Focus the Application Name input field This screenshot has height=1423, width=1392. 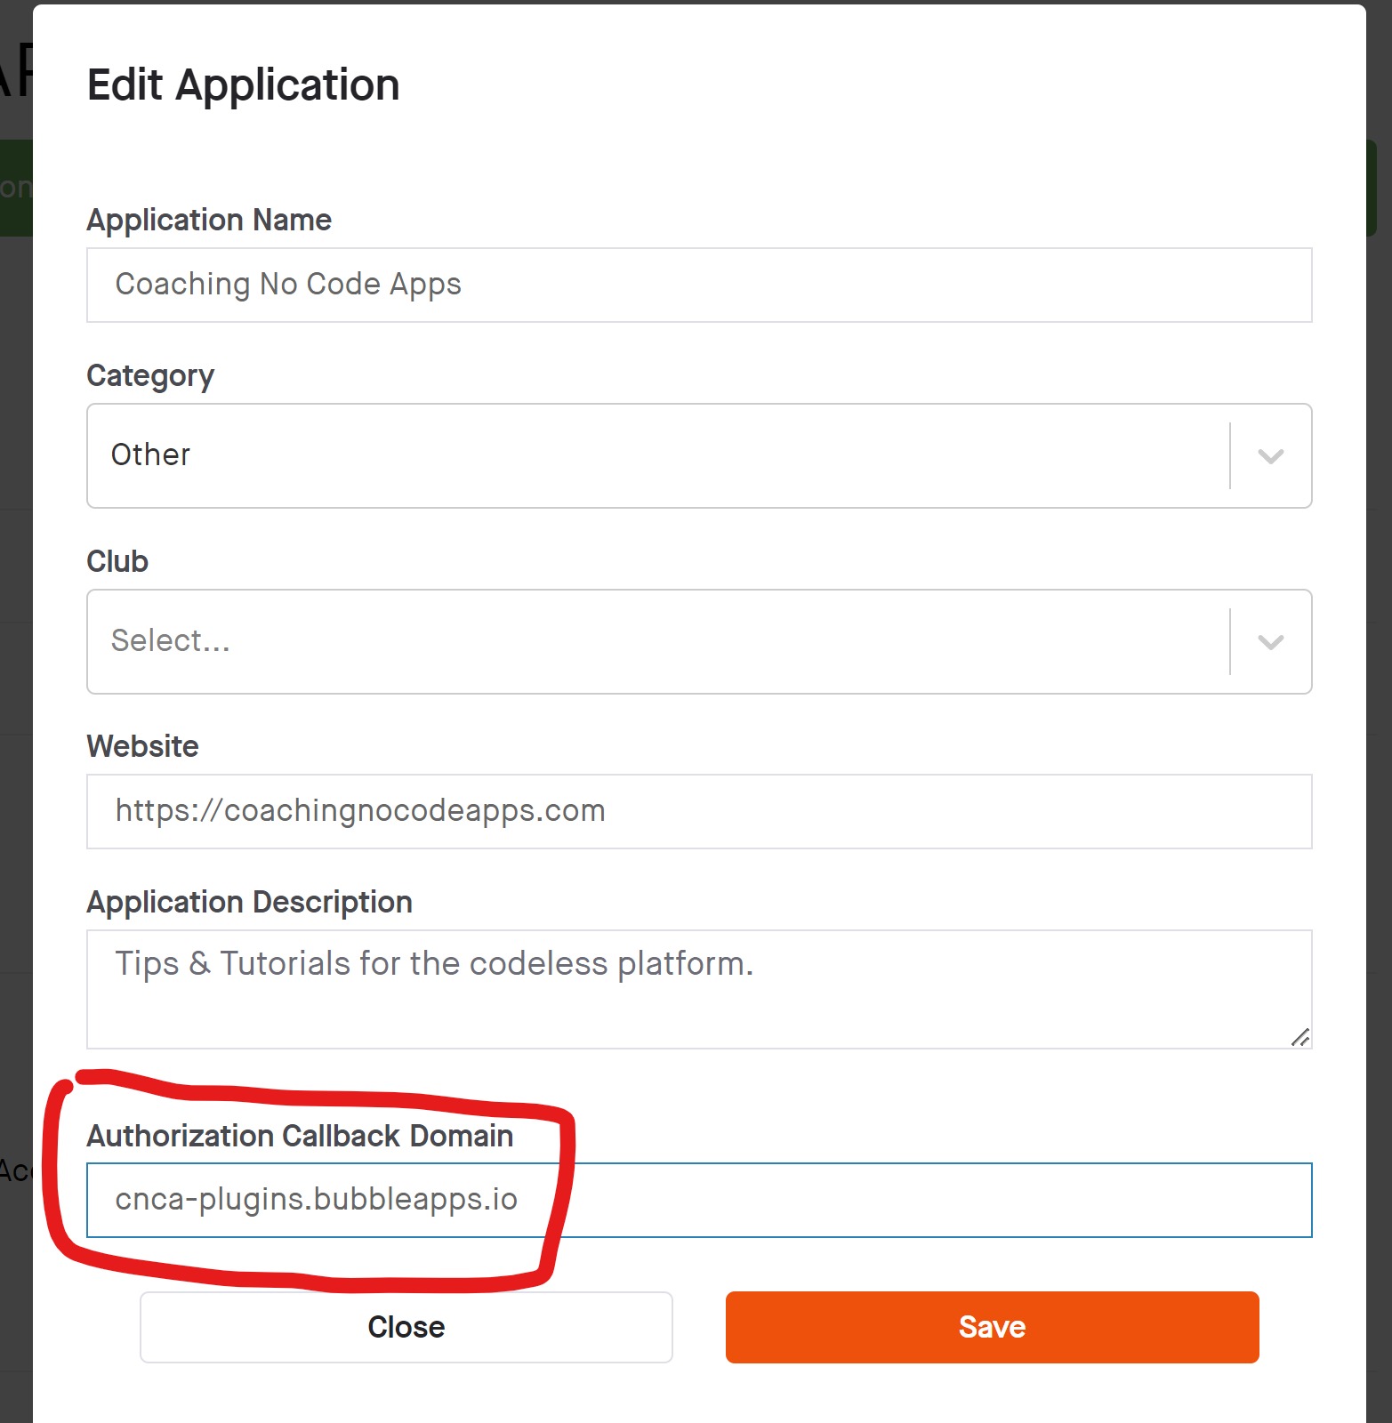[699, 285]
